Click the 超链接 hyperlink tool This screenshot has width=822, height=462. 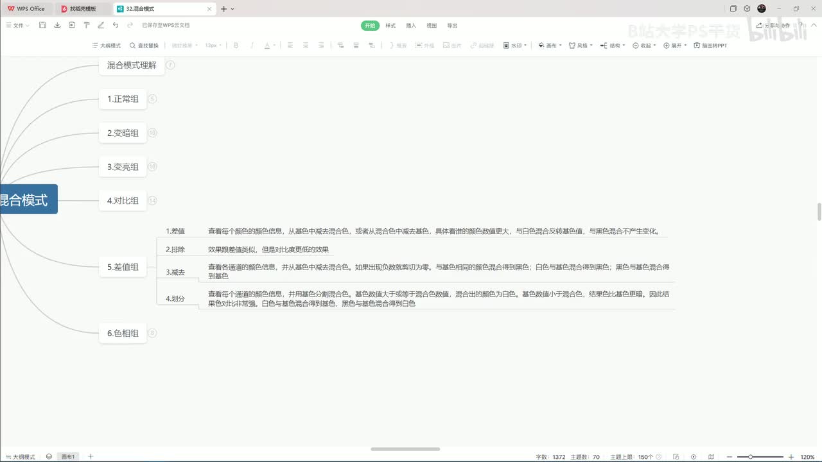(482, 46)
